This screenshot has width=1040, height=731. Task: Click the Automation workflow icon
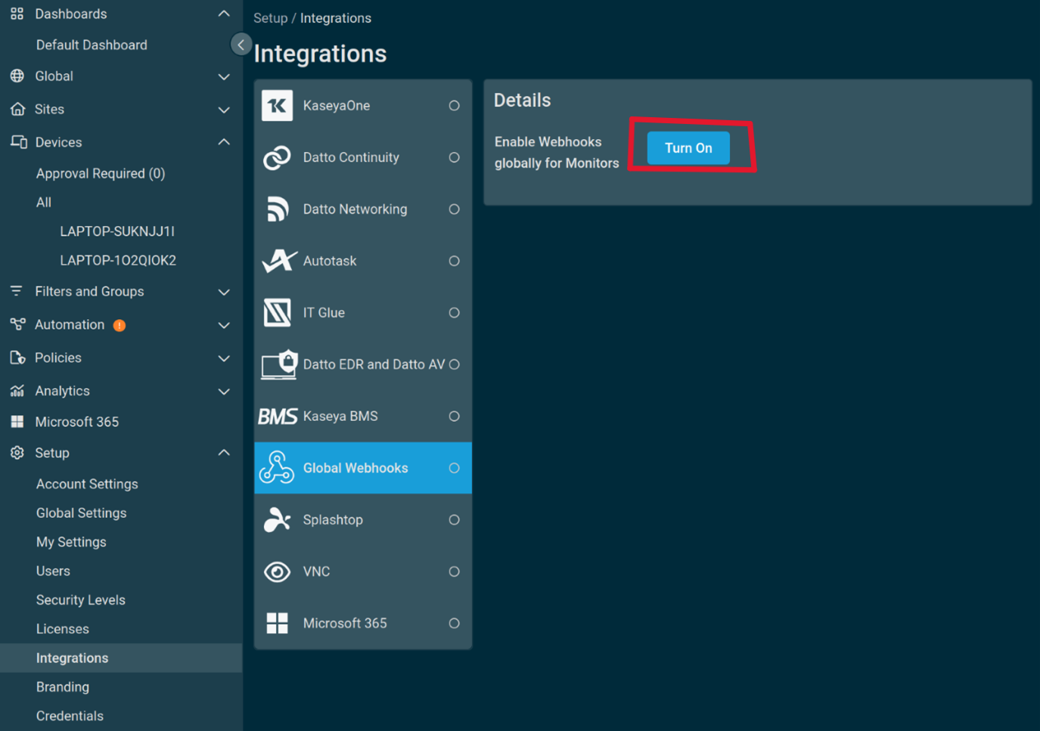coord(17,324)
